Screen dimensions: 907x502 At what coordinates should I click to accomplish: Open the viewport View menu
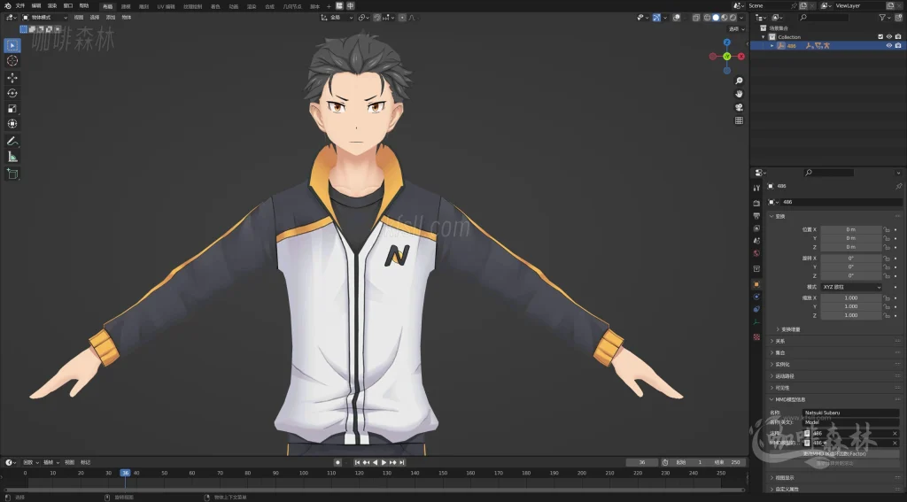click(x=79, y=18)
